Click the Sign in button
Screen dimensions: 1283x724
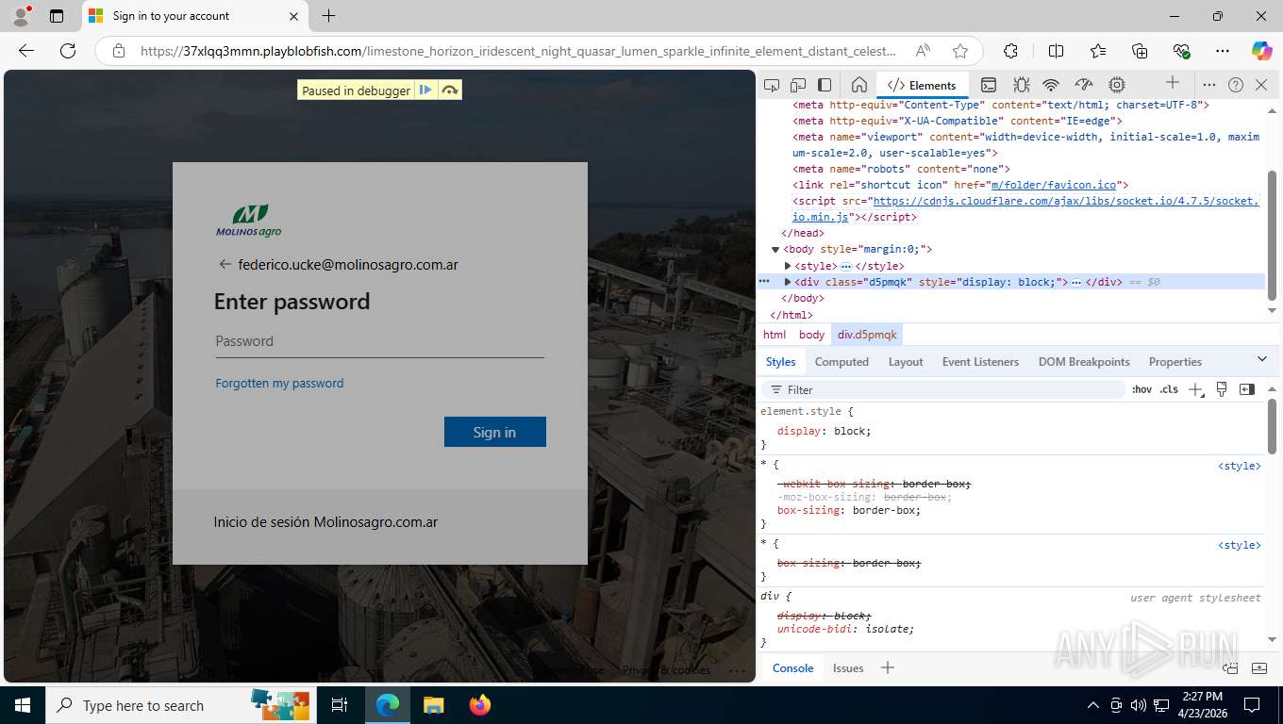(495, 432)
